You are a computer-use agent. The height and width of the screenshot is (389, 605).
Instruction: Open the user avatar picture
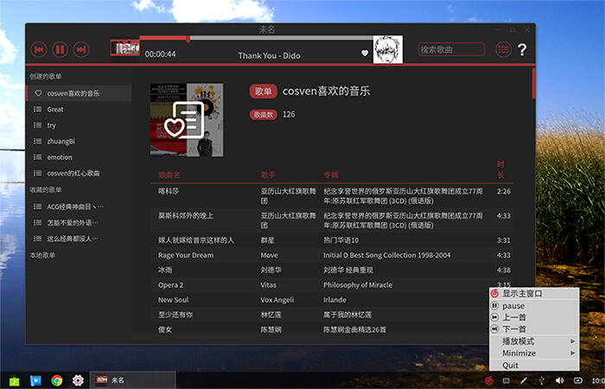(x=388, y=49)
